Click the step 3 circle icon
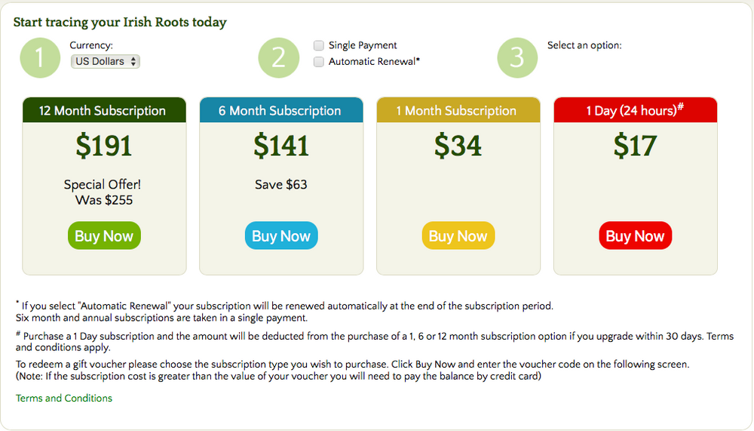Image resolution: width=754 pixels, height=431 pixels. (517, 58)
